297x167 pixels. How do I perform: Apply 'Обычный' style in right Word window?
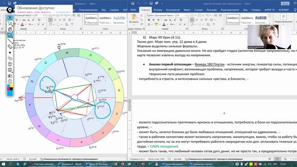(x=233, y=19)
